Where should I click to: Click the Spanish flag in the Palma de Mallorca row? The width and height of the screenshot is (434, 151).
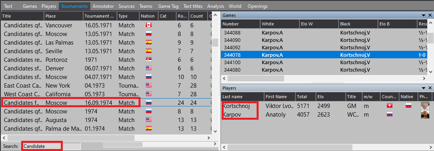[149, 128]
